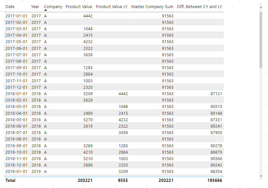Click Total Product Value LY 9555
Viewport: 268px width, 188px height.
123,181
